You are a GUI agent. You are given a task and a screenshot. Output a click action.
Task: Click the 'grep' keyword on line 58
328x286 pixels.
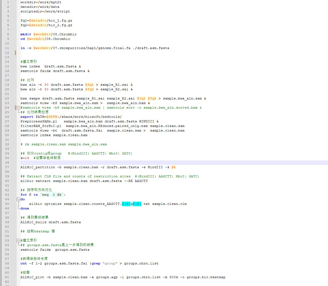point(96,263)
